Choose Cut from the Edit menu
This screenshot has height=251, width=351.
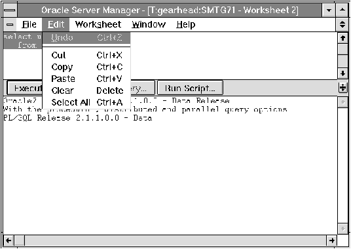click(x=86, y=55)
